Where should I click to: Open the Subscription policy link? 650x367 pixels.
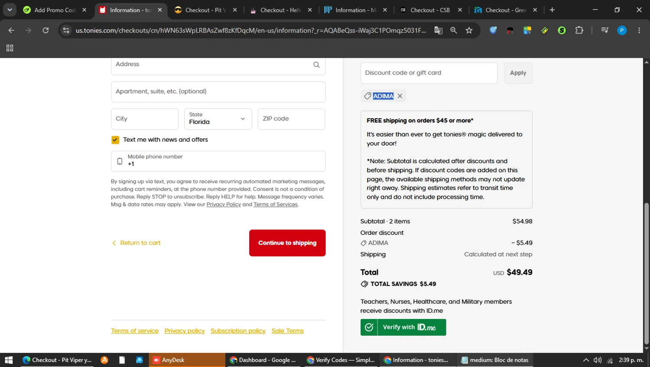point(238,331)
